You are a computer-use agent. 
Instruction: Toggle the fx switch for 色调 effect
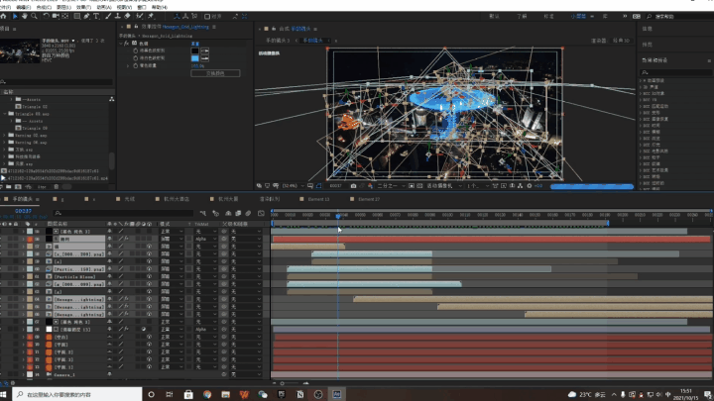pos(127,44)
